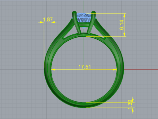Pick the left prong of the setting
The image size is (158, 119).
tap(77, 22)
